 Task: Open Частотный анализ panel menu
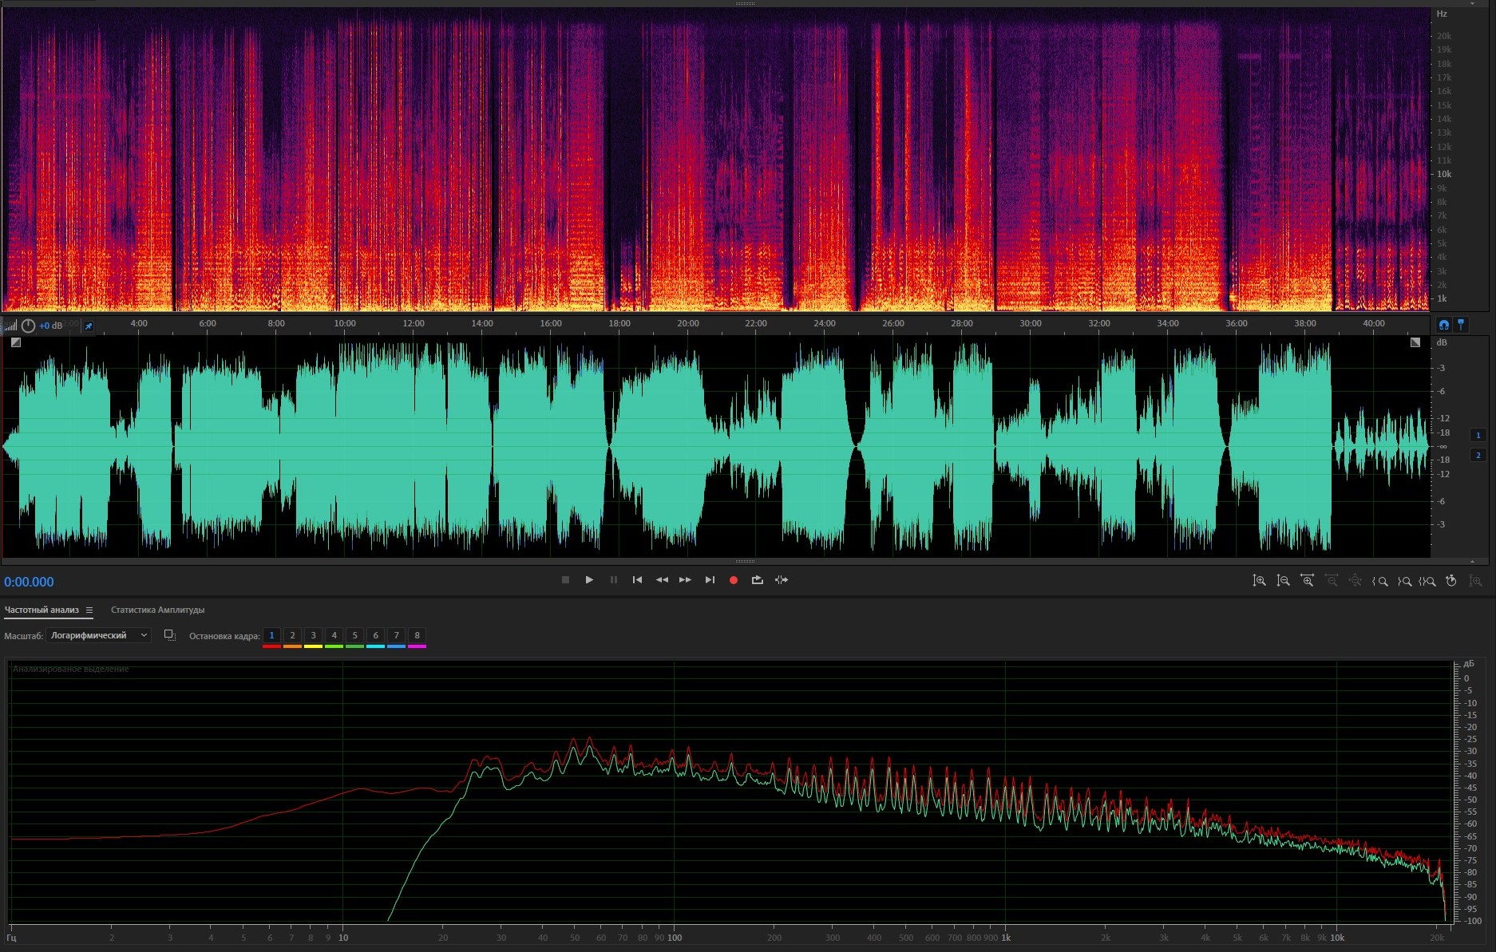point(89,610)
